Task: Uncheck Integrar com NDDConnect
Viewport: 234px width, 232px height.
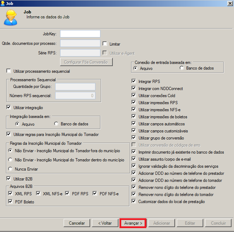Action: tap(134, 88)
